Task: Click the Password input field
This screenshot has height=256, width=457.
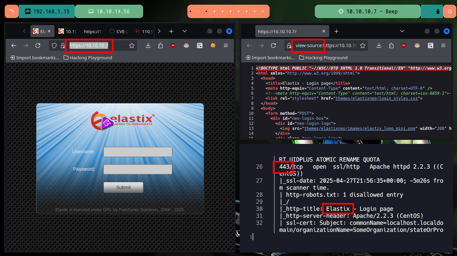Action: point(138,169)
